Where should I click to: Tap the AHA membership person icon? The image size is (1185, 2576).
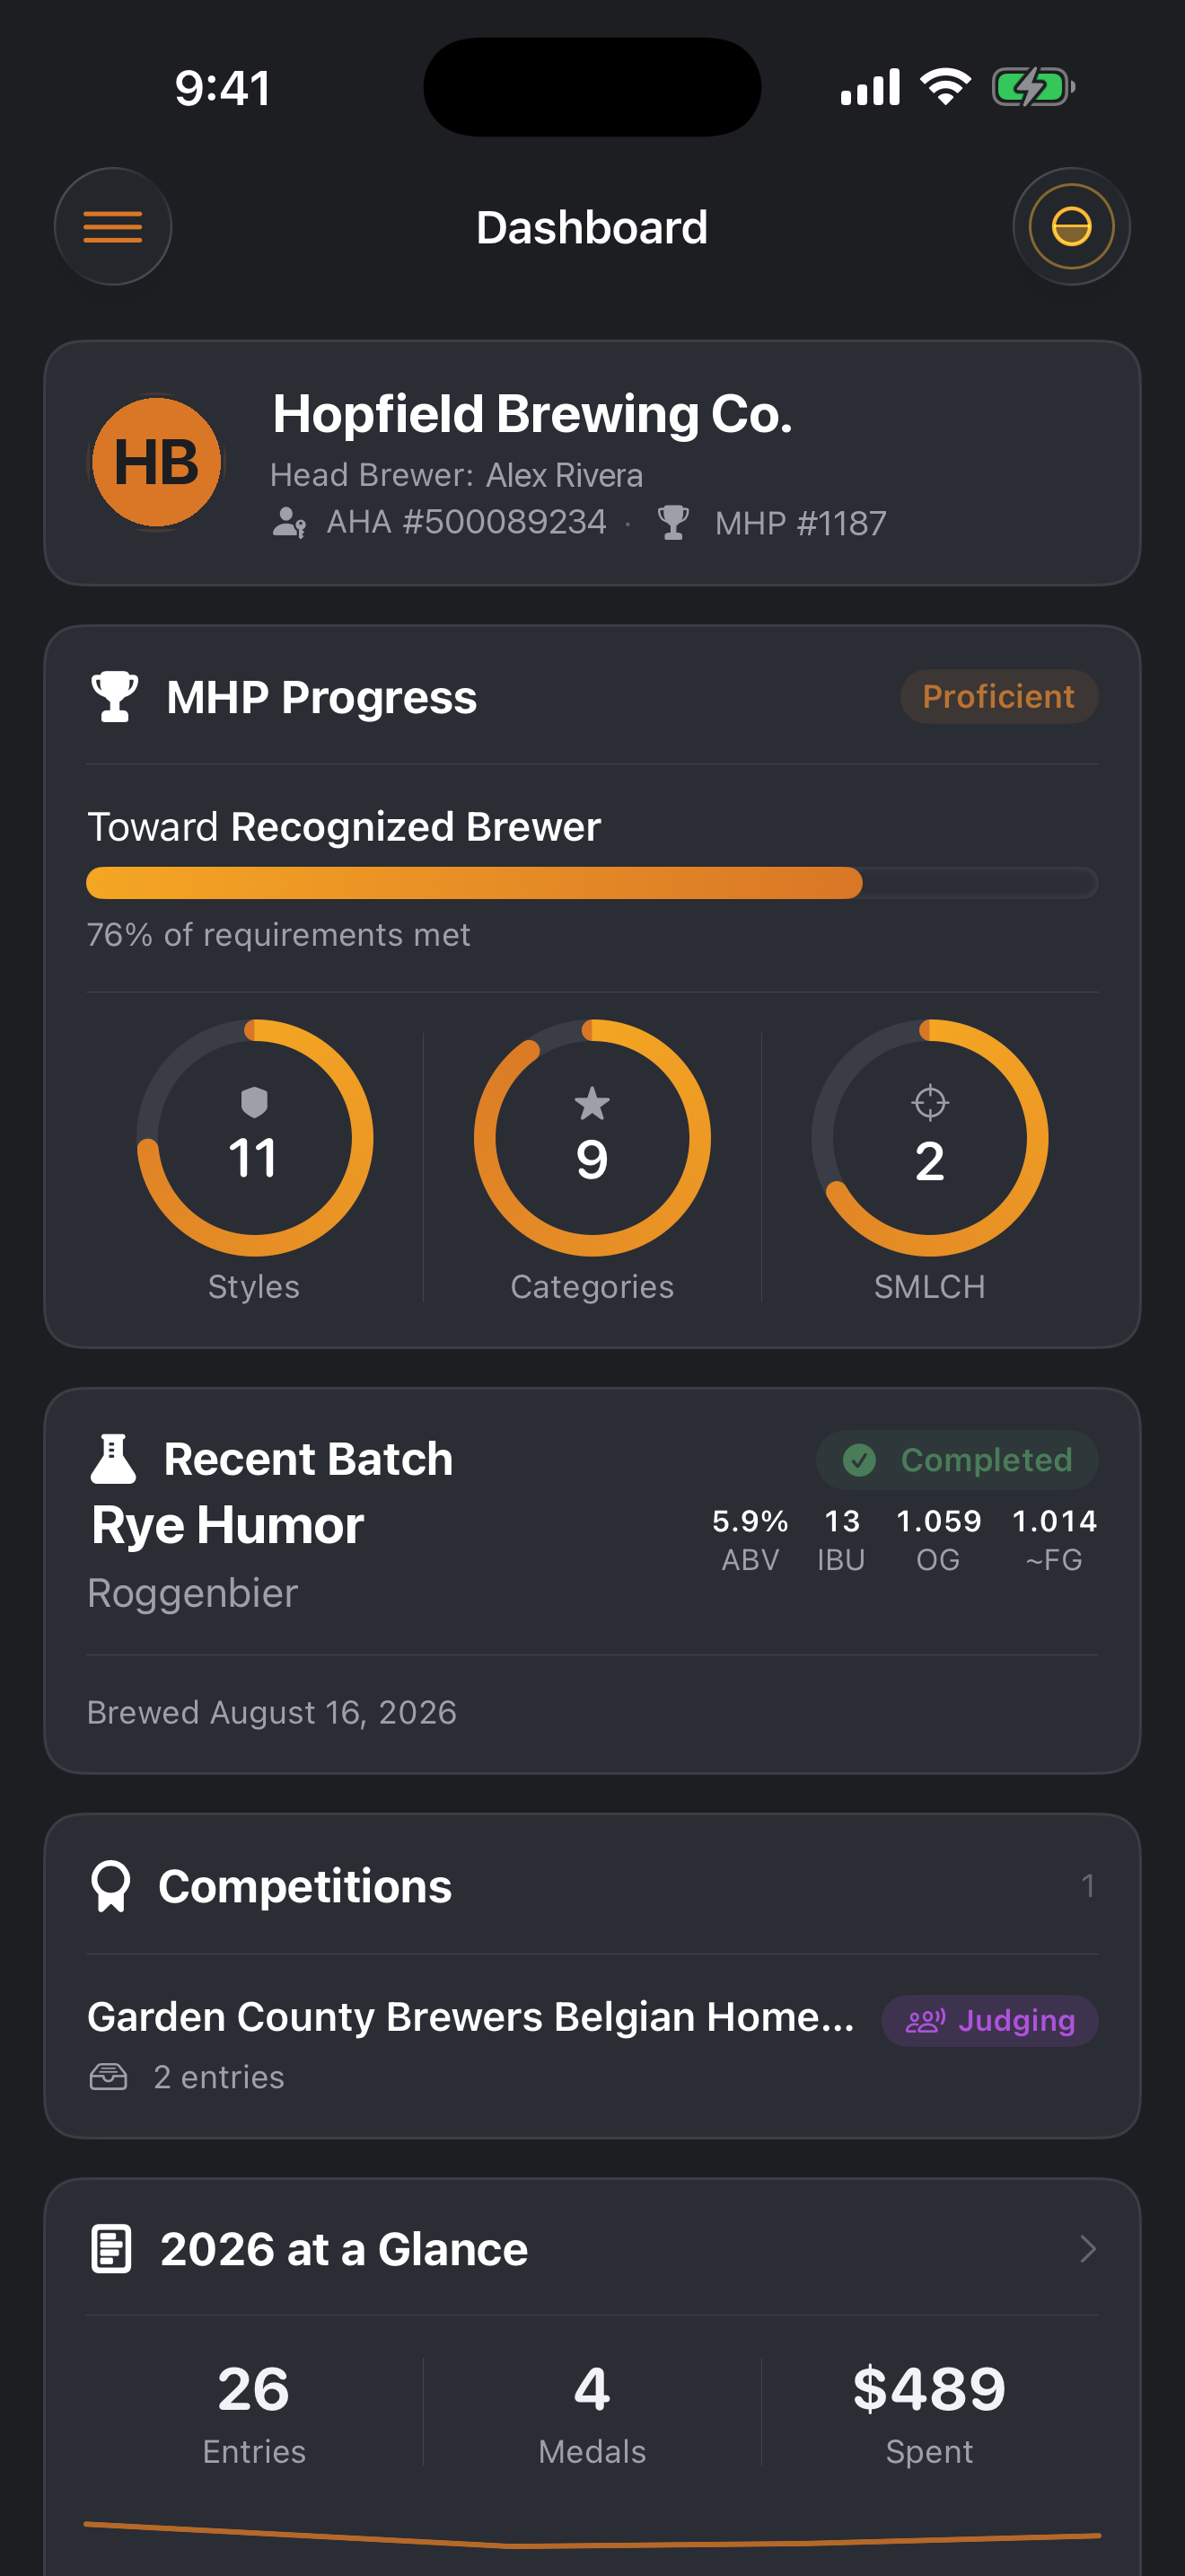[x=290, y=522]
